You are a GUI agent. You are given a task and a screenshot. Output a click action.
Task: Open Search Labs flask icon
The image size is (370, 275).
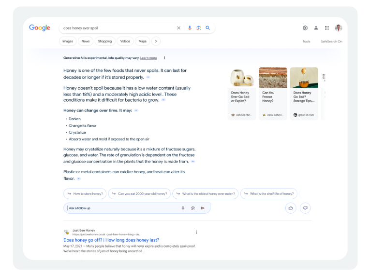click(316, 28)
